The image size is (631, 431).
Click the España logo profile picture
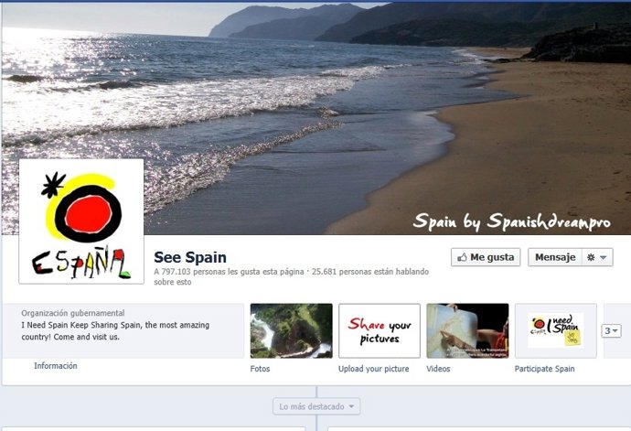81,221
